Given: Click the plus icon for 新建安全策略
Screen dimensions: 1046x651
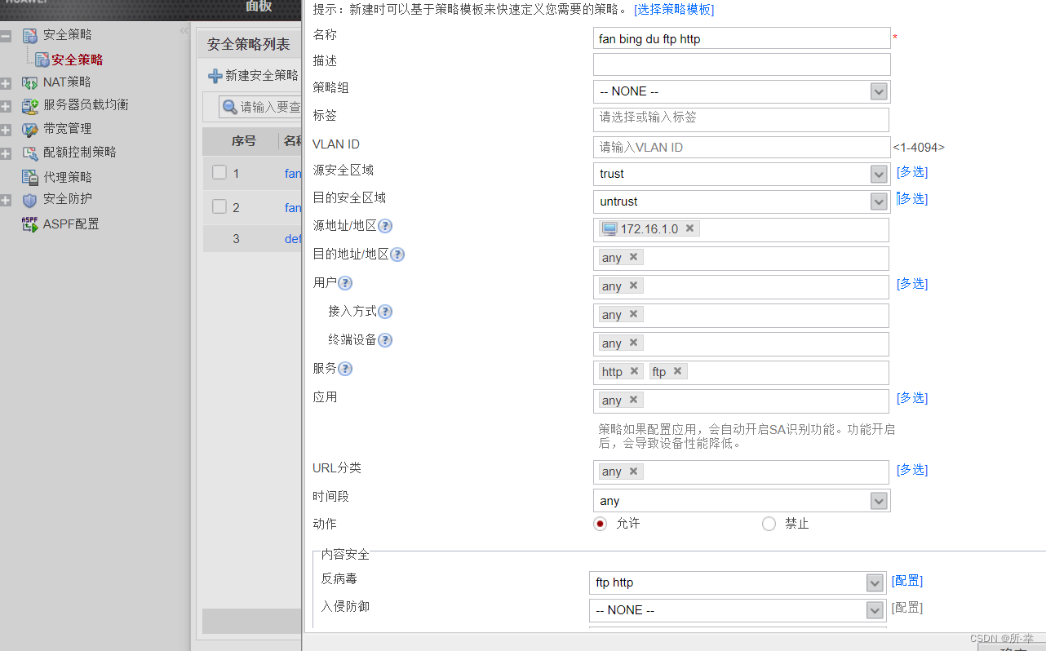Looking at the screenshot, I should coord(215,76).
